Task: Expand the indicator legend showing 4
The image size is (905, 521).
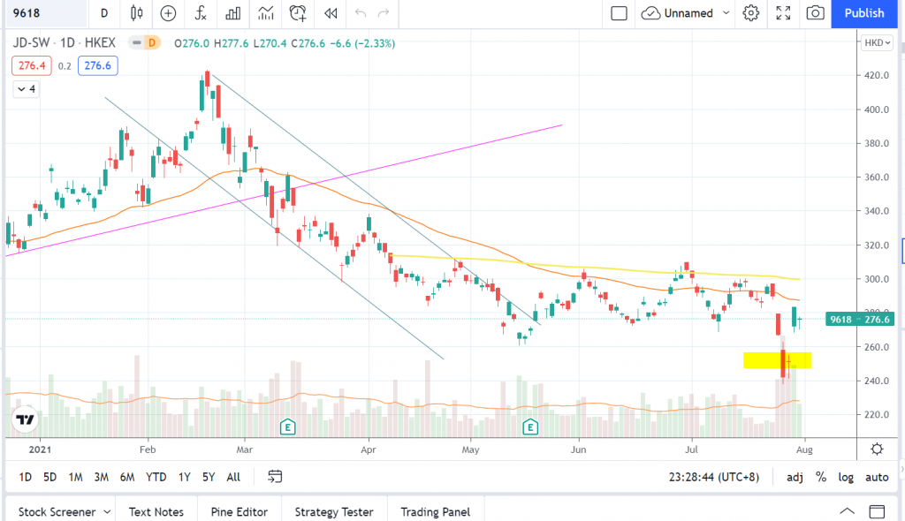Action: click(x=26, y=89)
